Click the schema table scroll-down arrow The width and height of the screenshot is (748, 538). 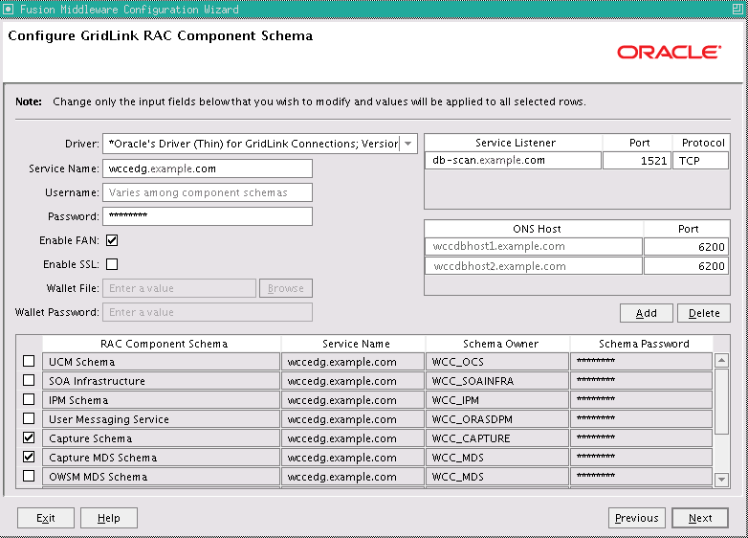[x=722, y=479]
